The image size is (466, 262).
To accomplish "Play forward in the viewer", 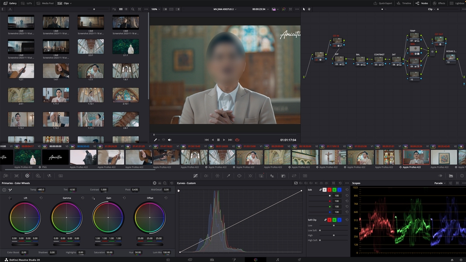I will point(224,140).
